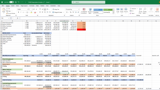Viewport: 160px width, 90px height.
Task: Click the Undo arrow icon
Action: [x=18, y=2]
